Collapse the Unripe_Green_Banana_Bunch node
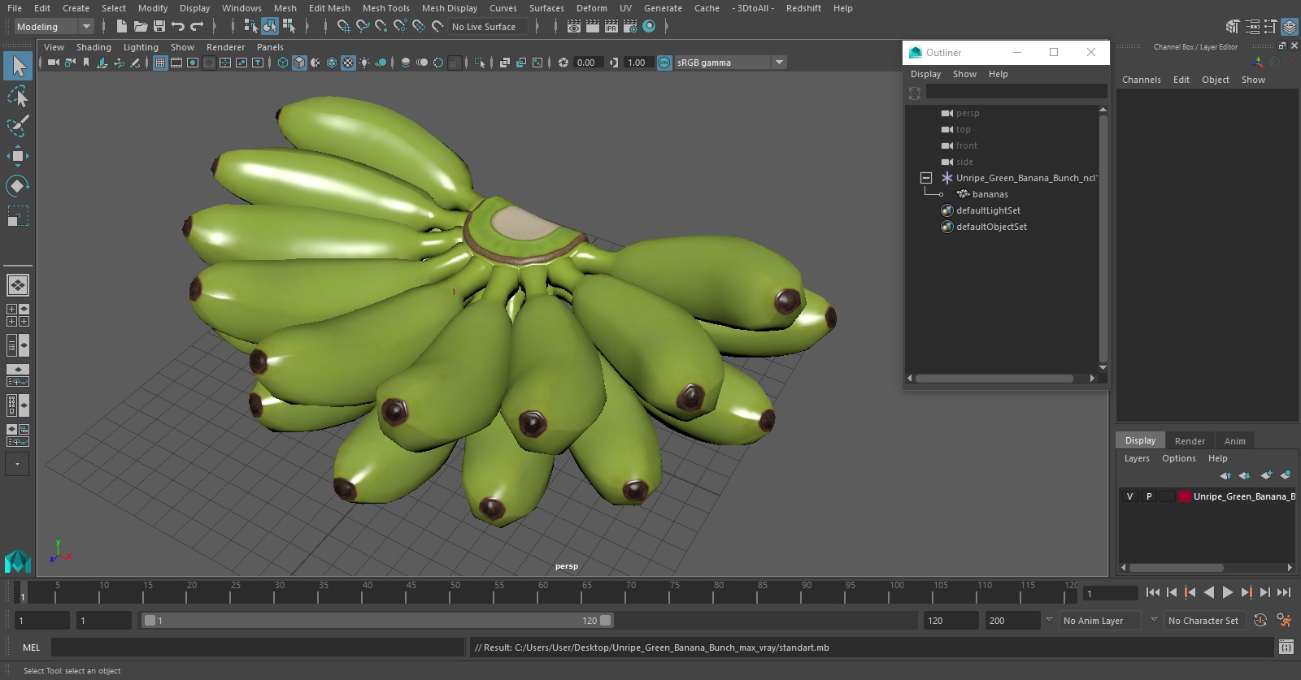This screenshot has height=680, width=1301. coord(925,178)
